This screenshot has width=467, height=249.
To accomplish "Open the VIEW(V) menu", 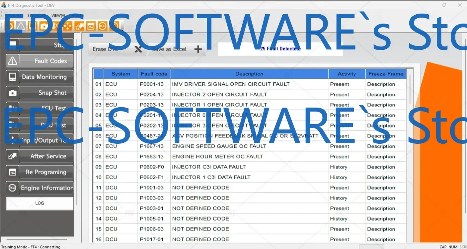I will [x=58, y=16].
